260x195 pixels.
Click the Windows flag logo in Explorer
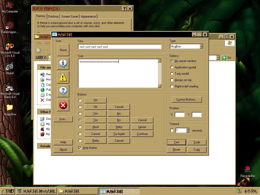tap(230, 43)
